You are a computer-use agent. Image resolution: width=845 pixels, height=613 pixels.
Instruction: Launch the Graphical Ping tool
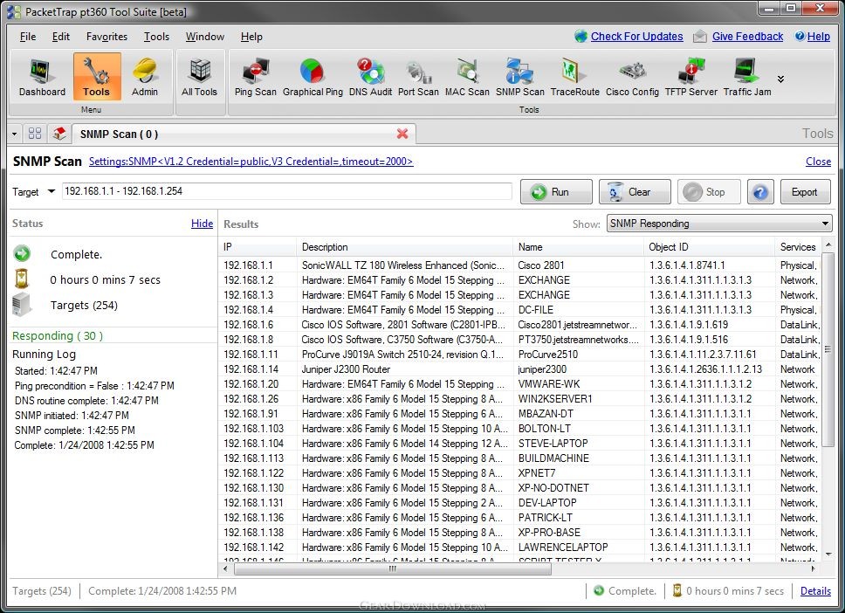pos(313,77)
